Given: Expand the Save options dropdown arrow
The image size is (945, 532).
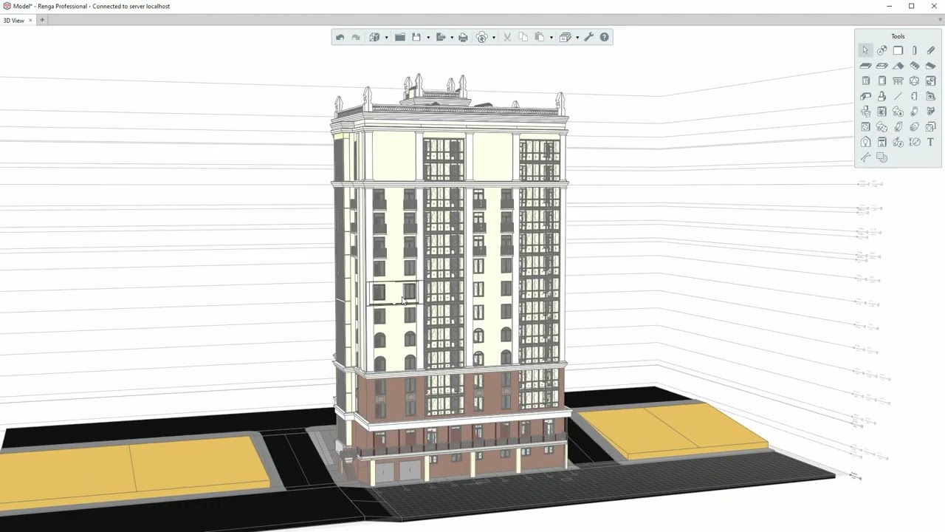Looking at the screenshot, I should point(428,38).
